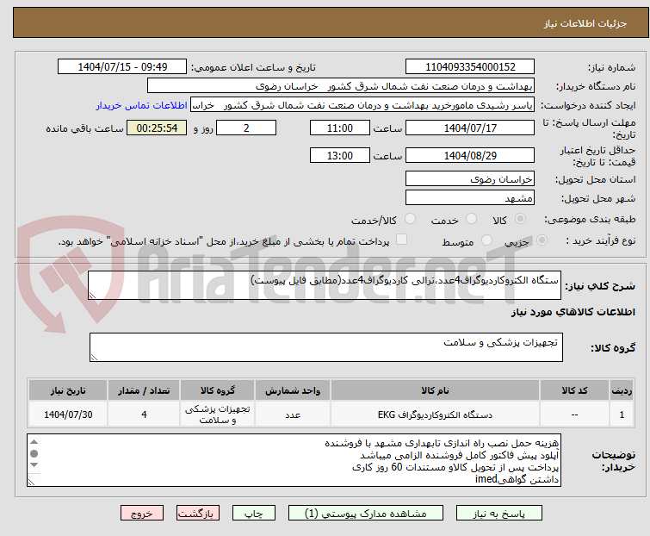Click resize handle of توضیحات خریدار textarea
Image resolution: width=650 pixels, height=536 pixels.
point(32,481)
